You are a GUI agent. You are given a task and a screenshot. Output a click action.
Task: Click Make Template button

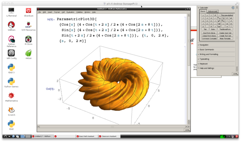click(x=225, y=38)
